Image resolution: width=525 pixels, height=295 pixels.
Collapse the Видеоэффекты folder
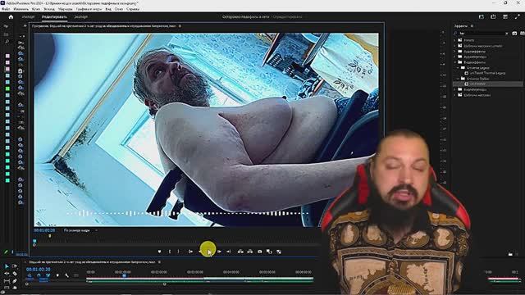[455, 62]
